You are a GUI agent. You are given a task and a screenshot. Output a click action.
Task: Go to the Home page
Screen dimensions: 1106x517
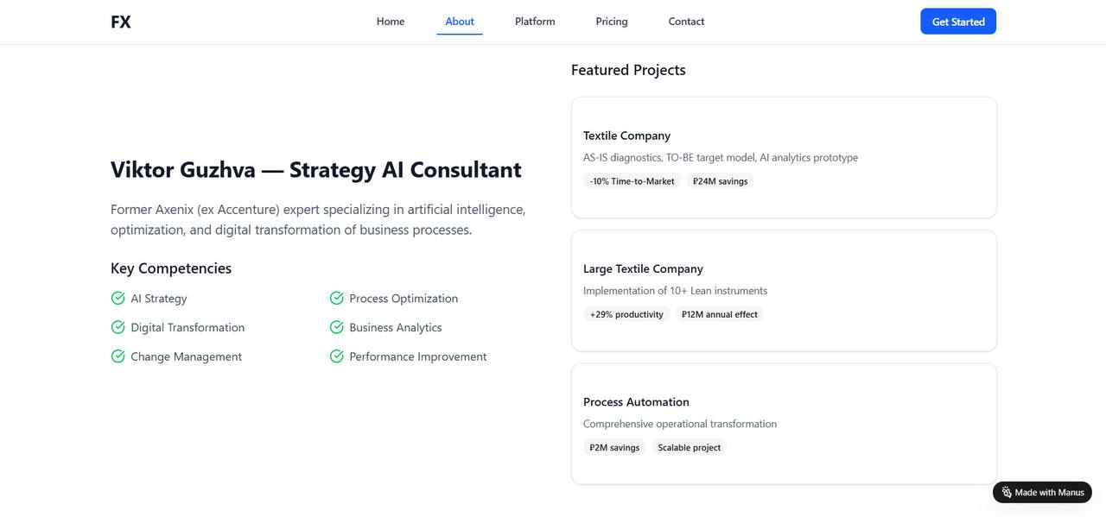391,22
